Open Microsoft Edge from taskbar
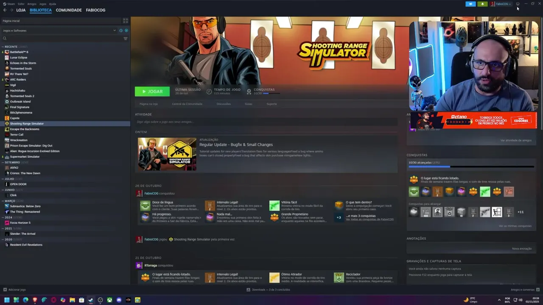 25,300
